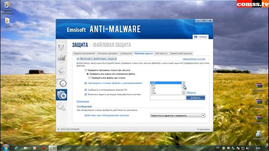Select Проверять все новые или изменённые файлы
Screen dimensions: 269x151
point(87,74)
